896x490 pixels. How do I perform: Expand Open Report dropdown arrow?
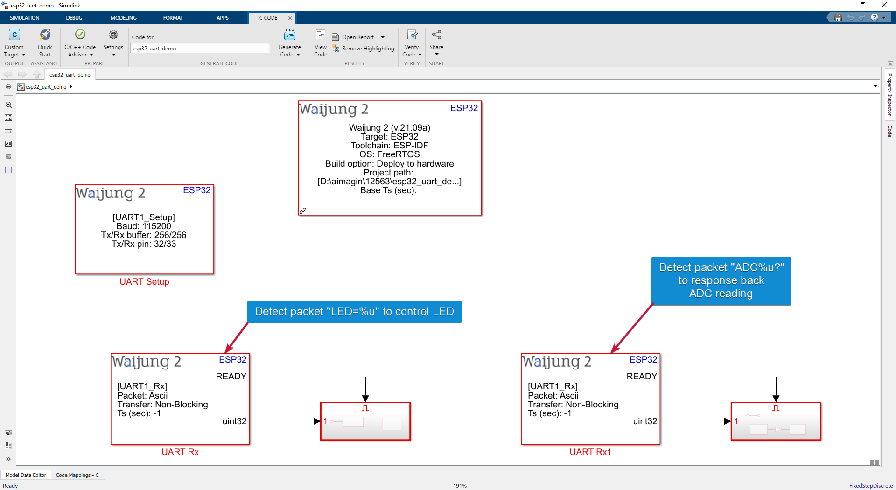coord(383,37)
